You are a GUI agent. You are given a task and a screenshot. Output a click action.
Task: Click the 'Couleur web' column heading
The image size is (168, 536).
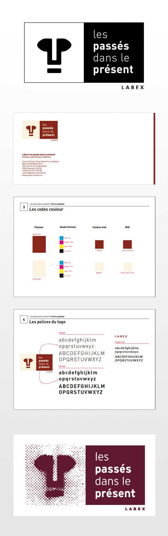pyautogui.click(x=99, y=227)
